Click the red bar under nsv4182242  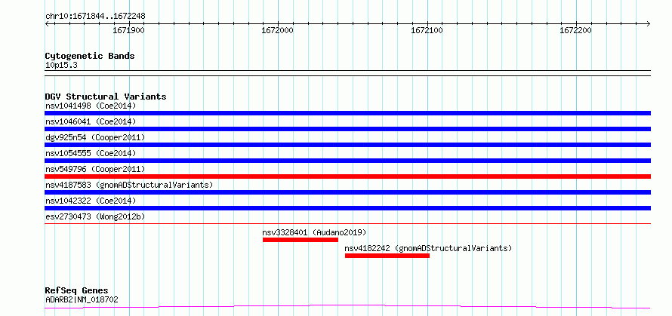pos(387,256)
